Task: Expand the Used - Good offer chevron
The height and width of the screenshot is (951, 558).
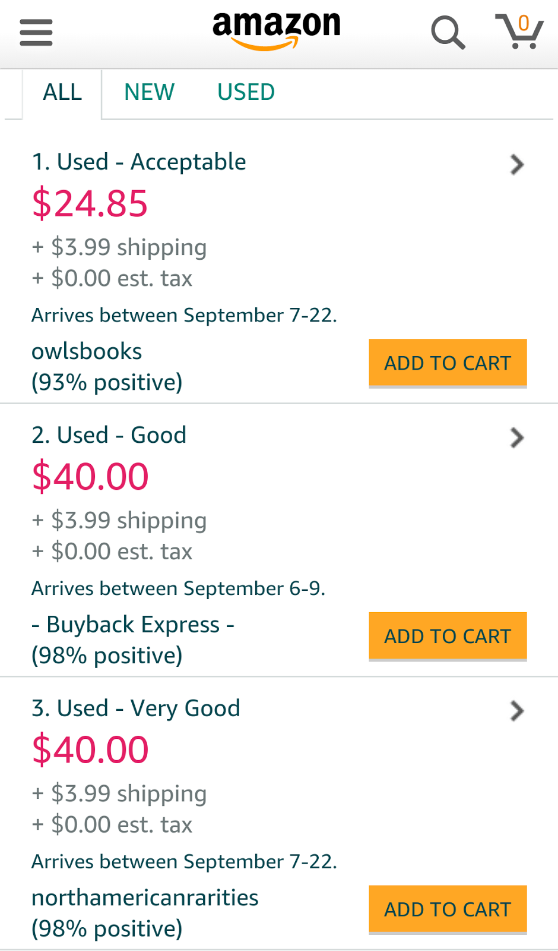Action: pos(517,438)
